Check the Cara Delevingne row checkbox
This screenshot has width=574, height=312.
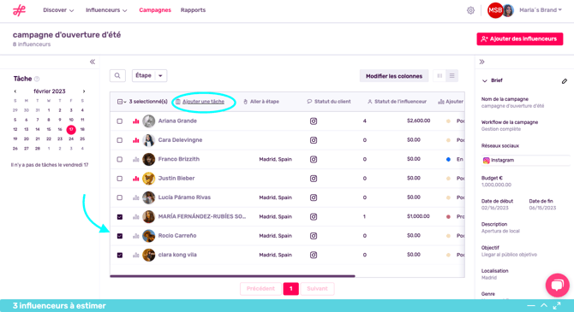[120, 140]
